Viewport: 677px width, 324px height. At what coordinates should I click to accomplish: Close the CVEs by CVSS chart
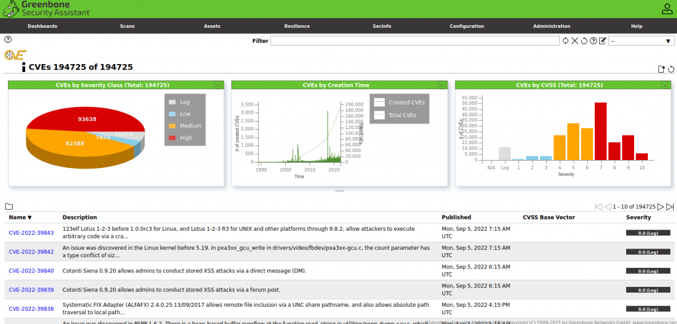(665, 85)
